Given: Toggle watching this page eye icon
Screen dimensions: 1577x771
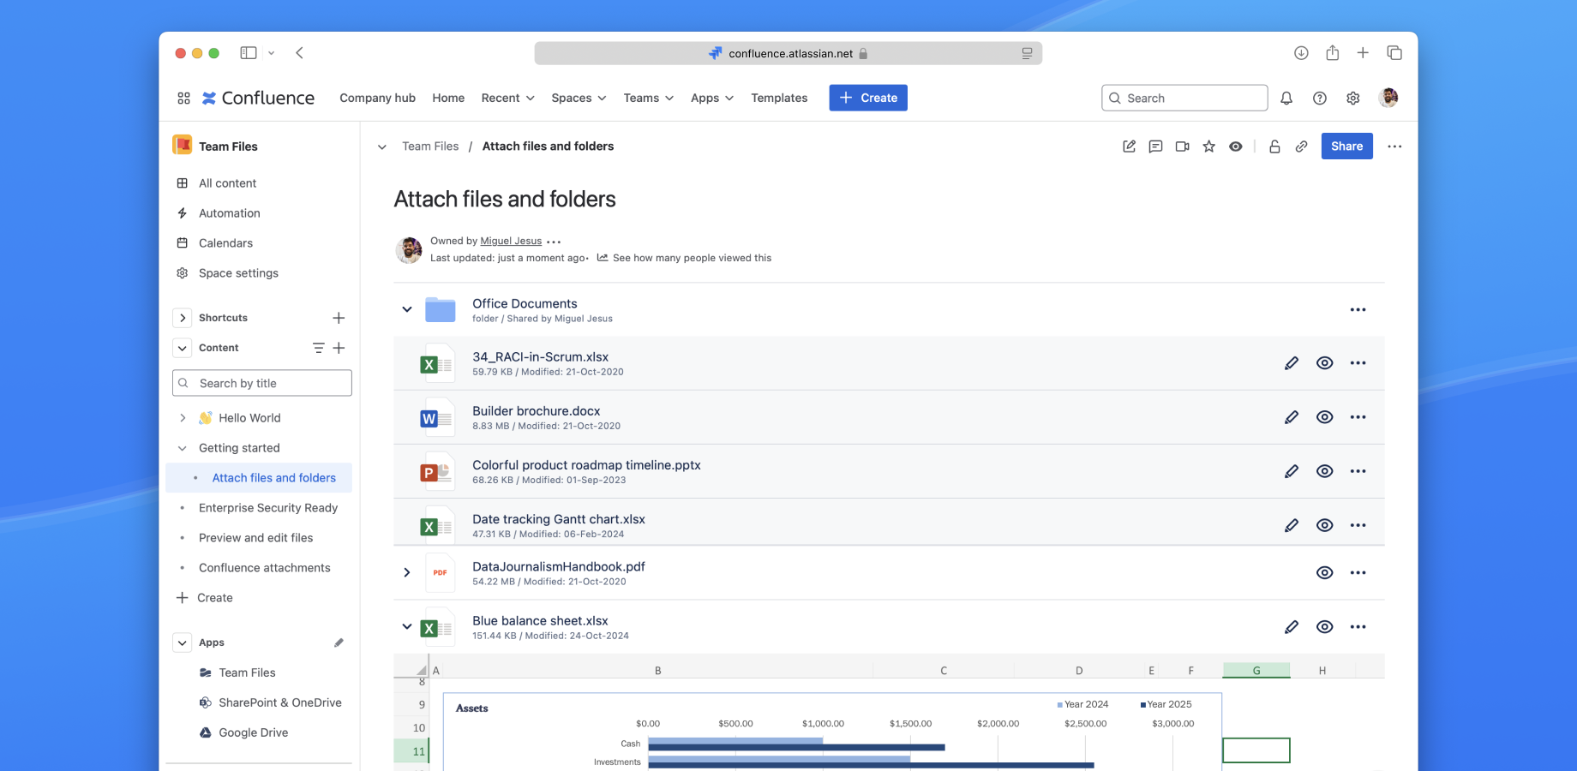Looking at the screenshot, I should point(1235,146).
